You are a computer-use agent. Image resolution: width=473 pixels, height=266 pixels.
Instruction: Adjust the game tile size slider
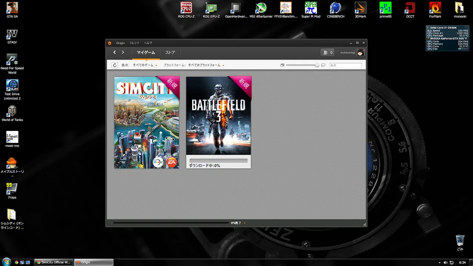pos(317,65)
